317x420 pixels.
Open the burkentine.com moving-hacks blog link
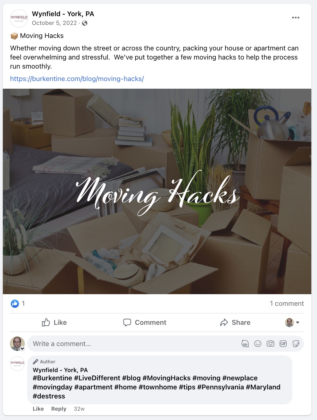click(77, 79)
